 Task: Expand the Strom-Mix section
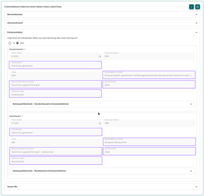[102, 187]
